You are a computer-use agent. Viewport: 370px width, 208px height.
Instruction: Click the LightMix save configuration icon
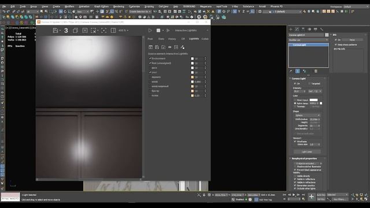(157, 47)
